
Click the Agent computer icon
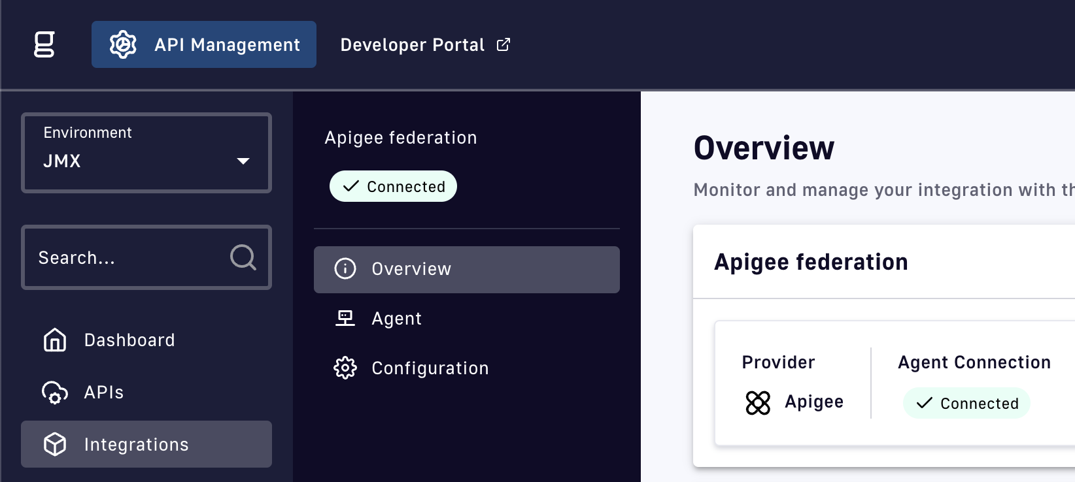(345, 318)
